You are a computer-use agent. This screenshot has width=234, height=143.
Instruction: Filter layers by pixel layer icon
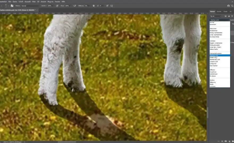pyautogui.click(x=226, y=16)
